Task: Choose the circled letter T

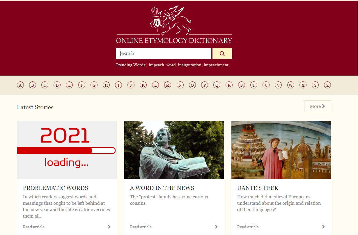Action: pyautogui.click(x=254, y=85)
